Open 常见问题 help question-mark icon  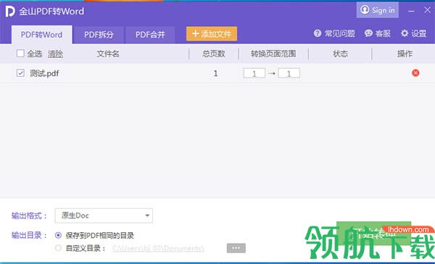[317, 33]
